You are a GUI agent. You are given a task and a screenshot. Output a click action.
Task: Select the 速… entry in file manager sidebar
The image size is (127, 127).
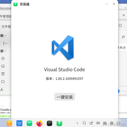point(3,51)
